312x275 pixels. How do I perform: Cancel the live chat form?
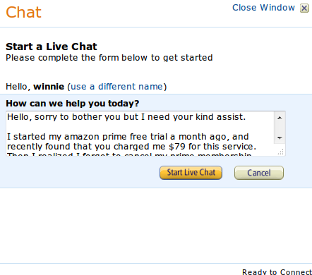(x=259, y=173)
